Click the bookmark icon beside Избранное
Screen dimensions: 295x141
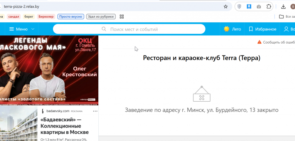point(251,29)
